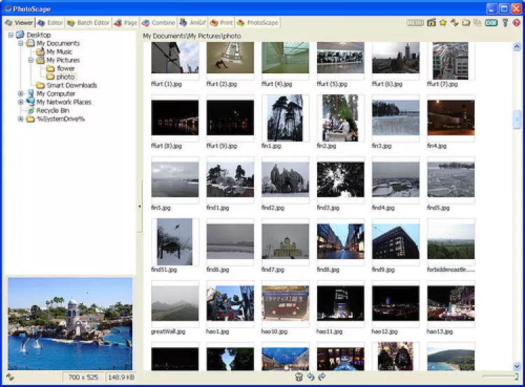Select the flower folder in tree
This screenshot has height=387, width=525.
pos(65,68)
